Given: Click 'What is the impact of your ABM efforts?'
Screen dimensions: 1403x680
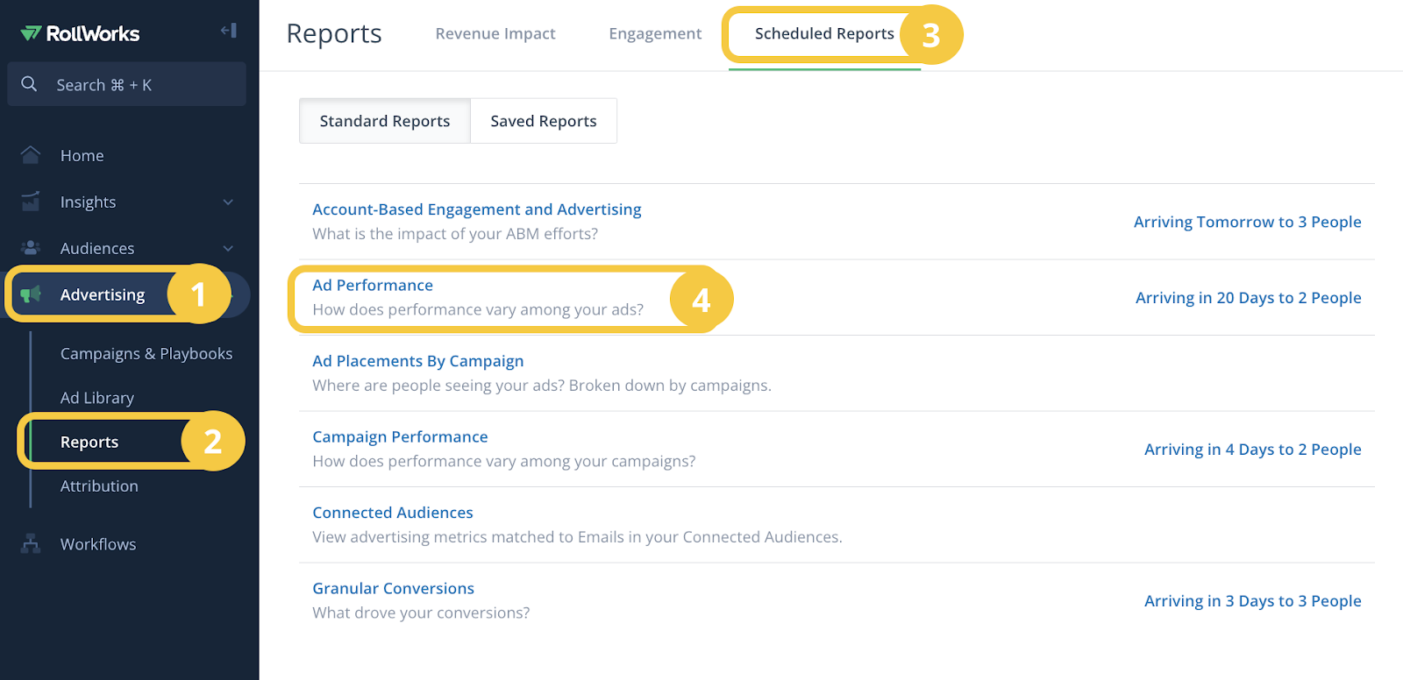Looking at the screenshot, I should click(x=455, y=234).
